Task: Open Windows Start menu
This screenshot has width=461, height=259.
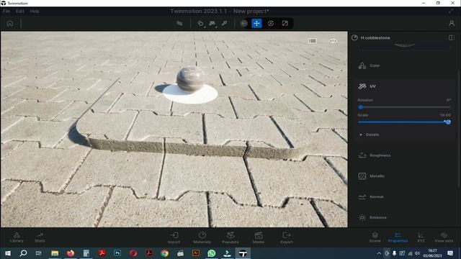Action: click(8, 253)
